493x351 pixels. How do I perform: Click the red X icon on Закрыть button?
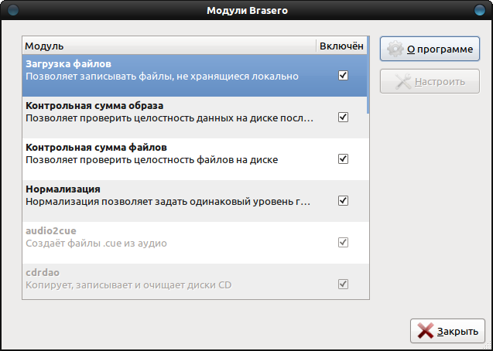(x=426, y=331)
